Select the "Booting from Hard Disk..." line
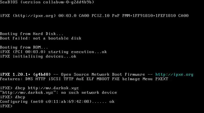204x113 pixels. pyautogui.click(x=32, y=34)
